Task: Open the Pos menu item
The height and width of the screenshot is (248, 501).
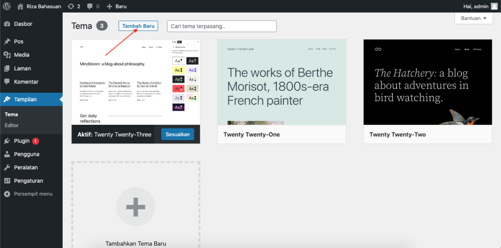Action: [19, 42]
